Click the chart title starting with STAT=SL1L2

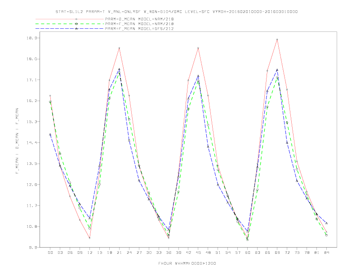pyautogui.click(x=176, y=12)
